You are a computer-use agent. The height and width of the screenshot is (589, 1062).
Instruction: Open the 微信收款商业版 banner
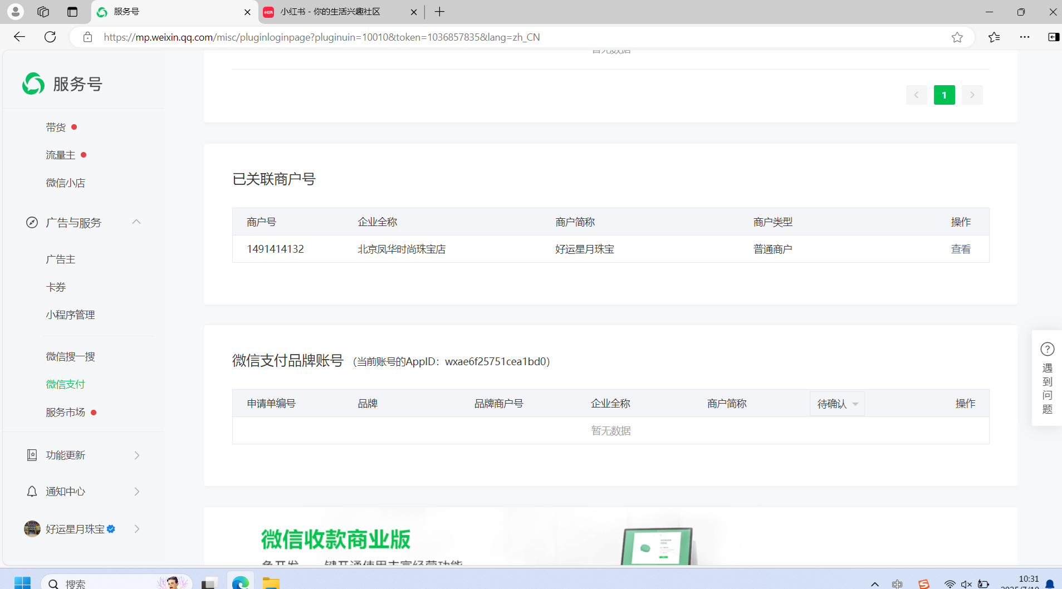pos(610,537)
